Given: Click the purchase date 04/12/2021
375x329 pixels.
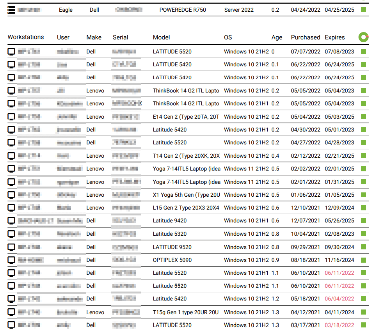Looking at the screenshot, I should [x=306, y=312].
